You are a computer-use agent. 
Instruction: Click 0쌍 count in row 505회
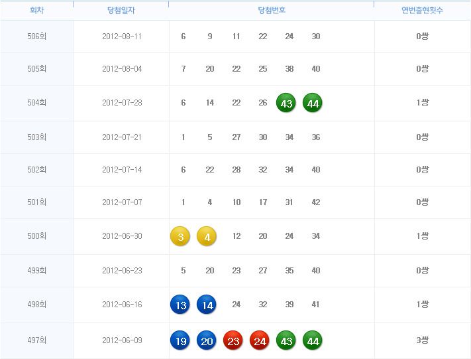click(x=423, y=69)
